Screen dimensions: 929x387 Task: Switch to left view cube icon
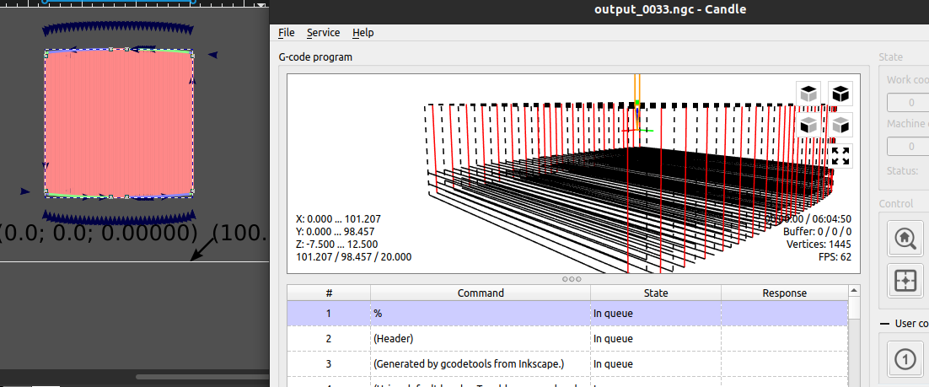pyautogui.click(x=840, y=125)
